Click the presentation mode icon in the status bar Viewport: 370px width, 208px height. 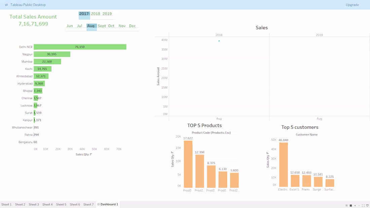(x=367, y=206)
